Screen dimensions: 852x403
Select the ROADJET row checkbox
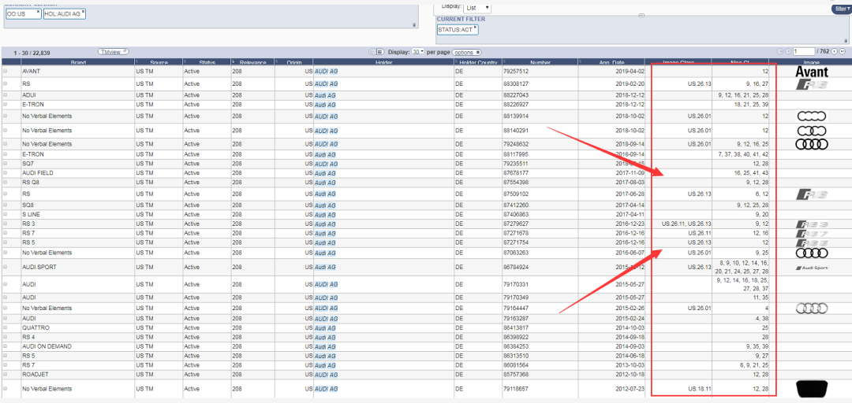pos(6,374)
